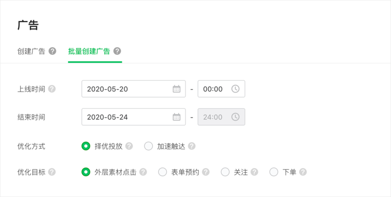Click the 结束时间 date field 2020-05-24
The image size is (391, 197).
point(134,117)
